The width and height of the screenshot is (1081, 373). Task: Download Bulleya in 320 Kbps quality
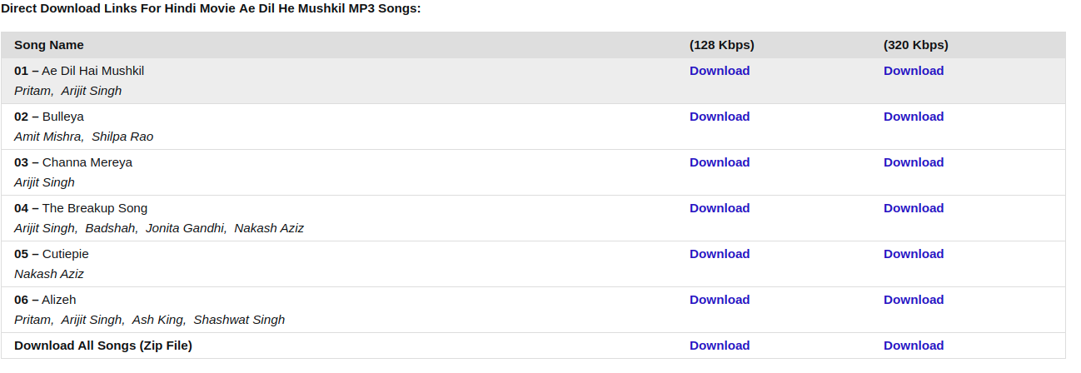tap(914, 117)
